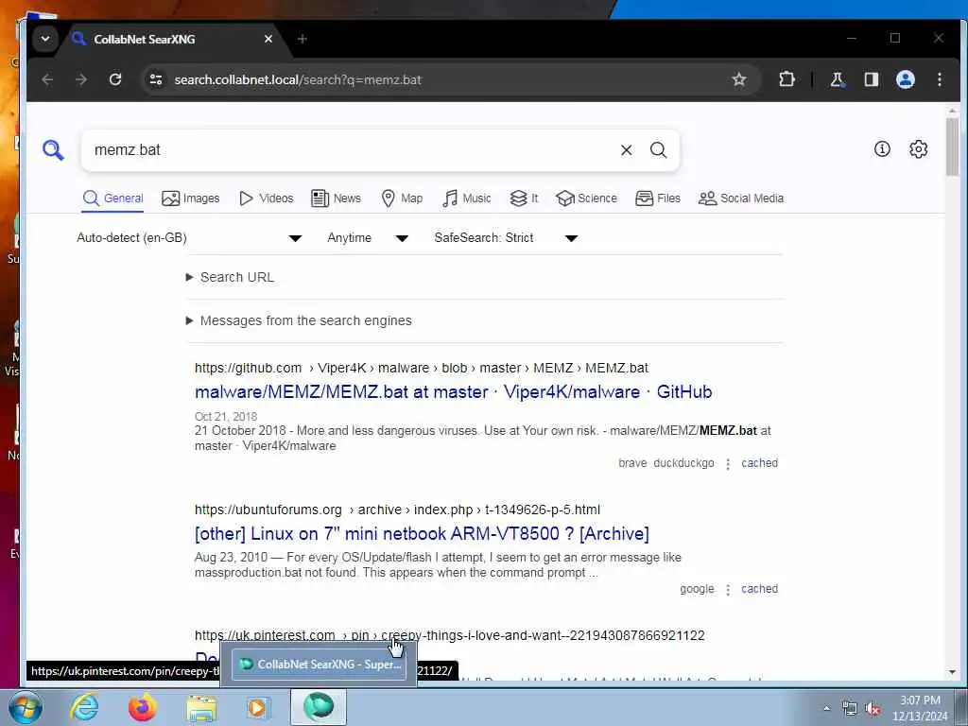Open tab search dropdown arrow
Image resolution: width=968 pixels, height=726 pixels.
[x=45, y=38]
